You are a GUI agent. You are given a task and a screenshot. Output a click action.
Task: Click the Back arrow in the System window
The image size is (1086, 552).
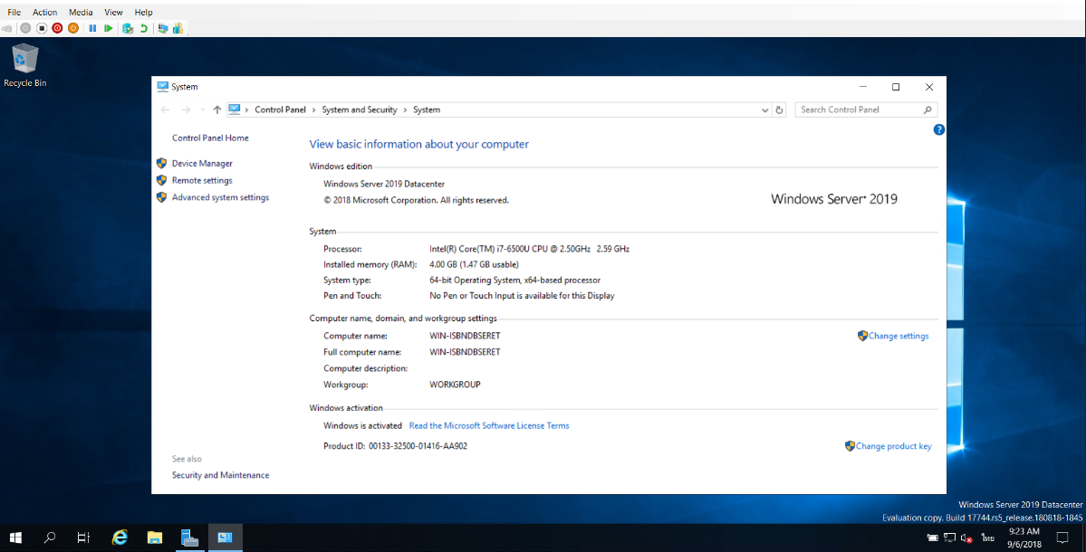pos(165,110)
